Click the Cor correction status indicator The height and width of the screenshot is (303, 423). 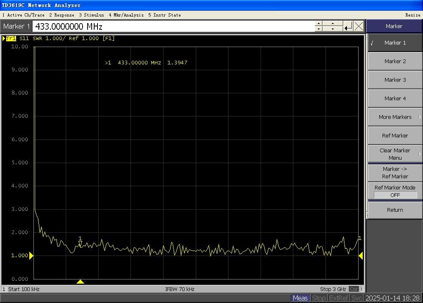(354, 289)
